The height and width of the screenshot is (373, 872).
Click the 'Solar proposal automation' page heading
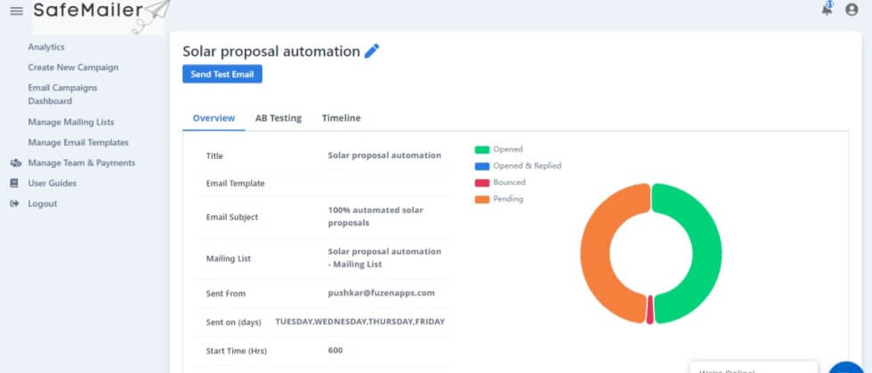(x=271, y=52)
